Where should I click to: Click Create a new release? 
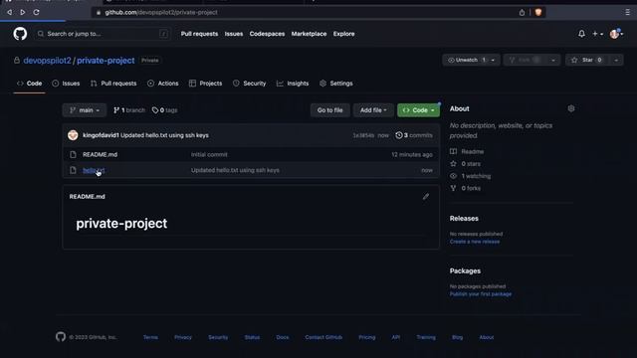click(x=475, y=242)
